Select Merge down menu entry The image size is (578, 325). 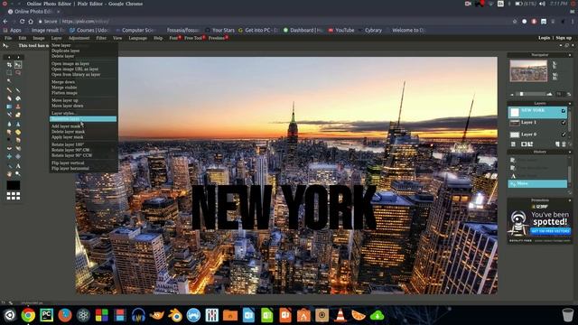(x=63, y=82)
